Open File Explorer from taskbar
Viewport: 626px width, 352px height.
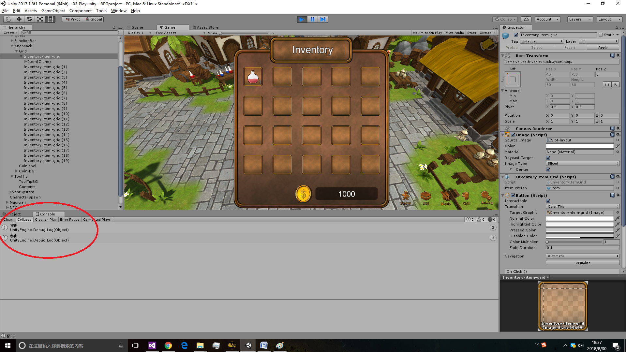click(200, 345)
